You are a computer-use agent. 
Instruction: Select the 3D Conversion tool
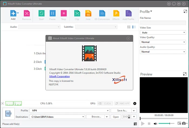tap(102, 14)
